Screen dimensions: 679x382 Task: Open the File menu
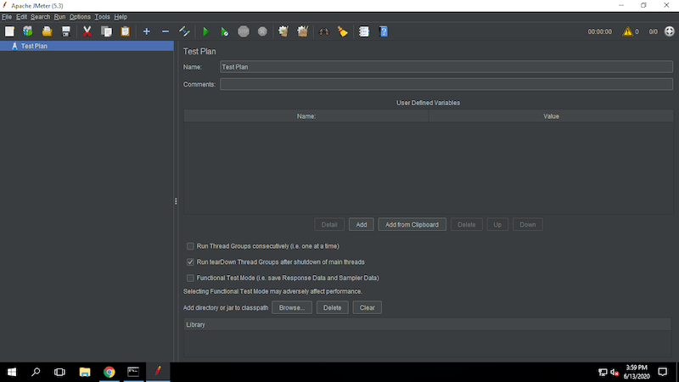7,17
